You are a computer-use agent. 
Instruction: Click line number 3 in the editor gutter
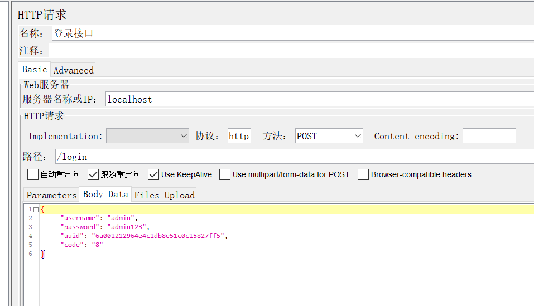pos(30,227)
